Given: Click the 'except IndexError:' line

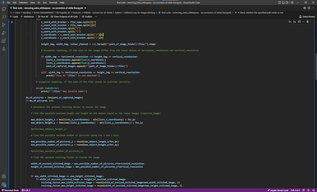Looking at the screenshot, I should click(x=48, y=88).
